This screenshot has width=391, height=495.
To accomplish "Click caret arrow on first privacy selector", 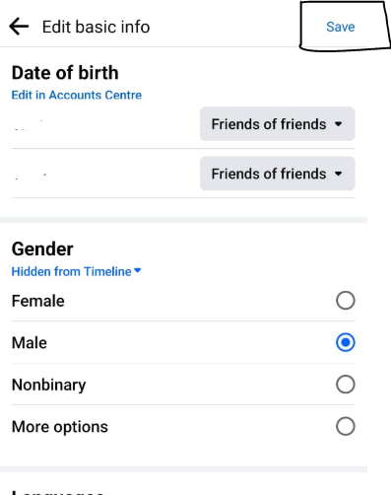I will (x=339, y=124).
